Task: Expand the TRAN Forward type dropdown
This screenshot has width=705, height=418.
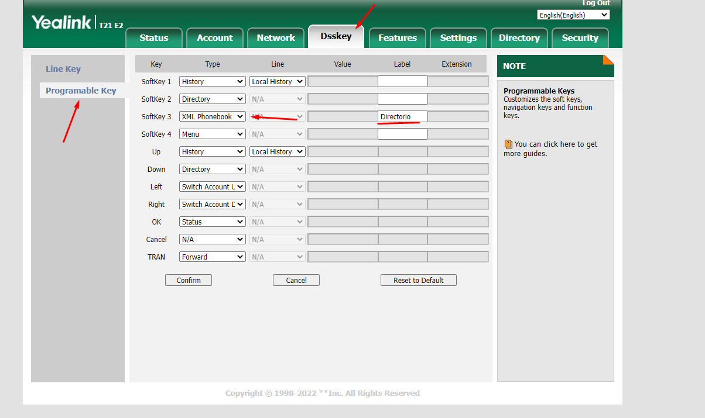Action: (213, 257)
